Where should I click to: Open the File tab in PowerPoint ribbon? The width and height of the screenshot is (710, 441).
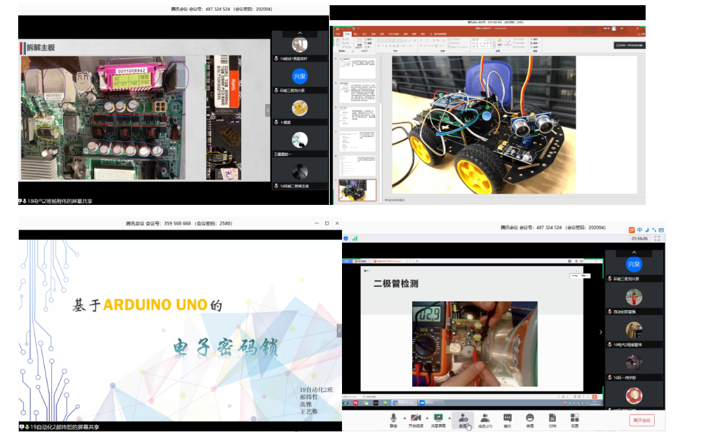pos(338,34)
